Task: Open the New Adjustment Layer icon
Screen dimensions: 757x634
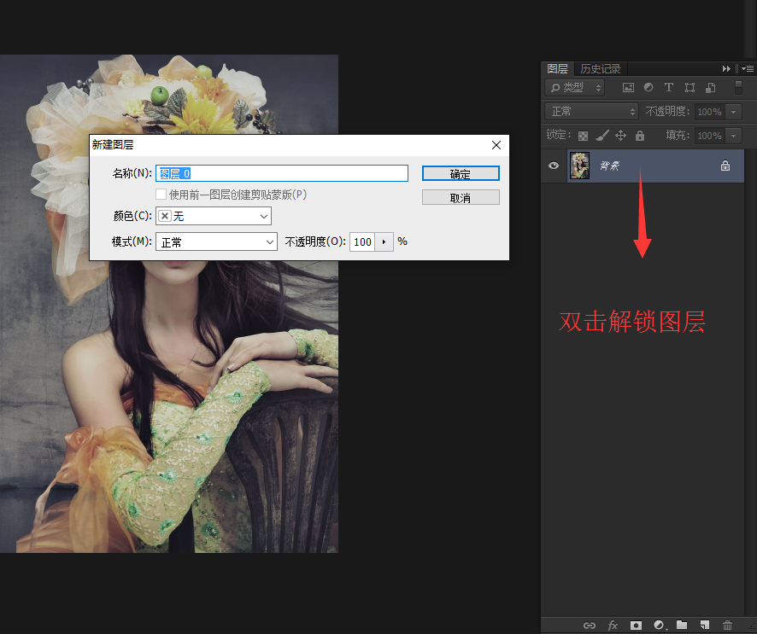Action: [x=660, y=625]
